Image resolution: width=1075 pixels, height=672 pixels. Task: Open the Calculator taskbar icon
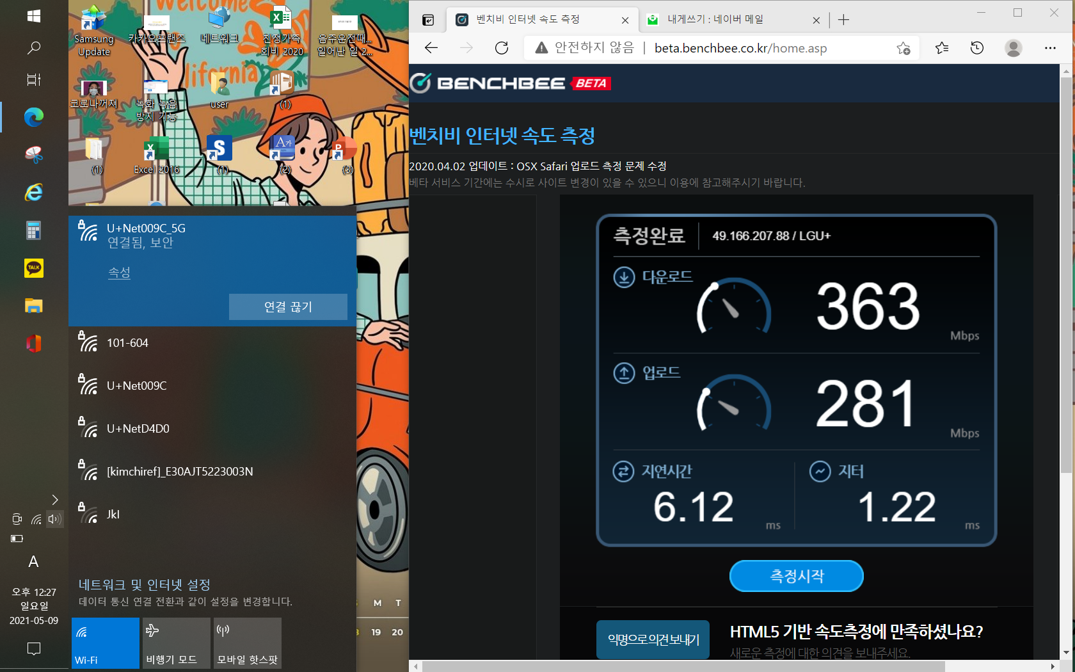pyautogui.click(x=34, y=230)
